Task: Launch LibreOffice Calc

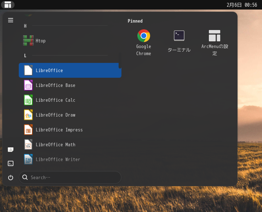Action: [70, 100]
